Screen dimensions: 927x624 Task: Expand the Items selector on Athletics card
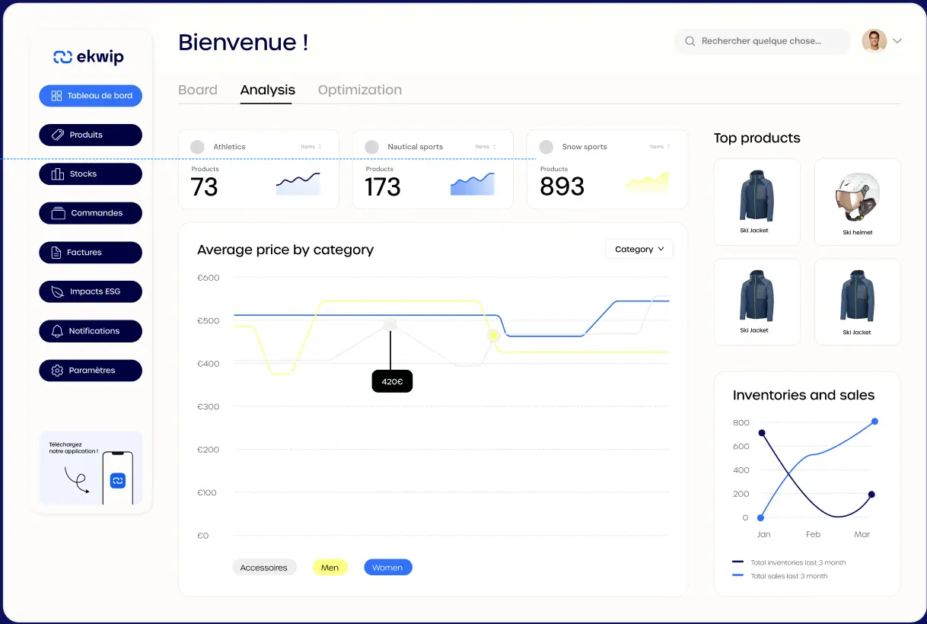(x=311, y=147)
